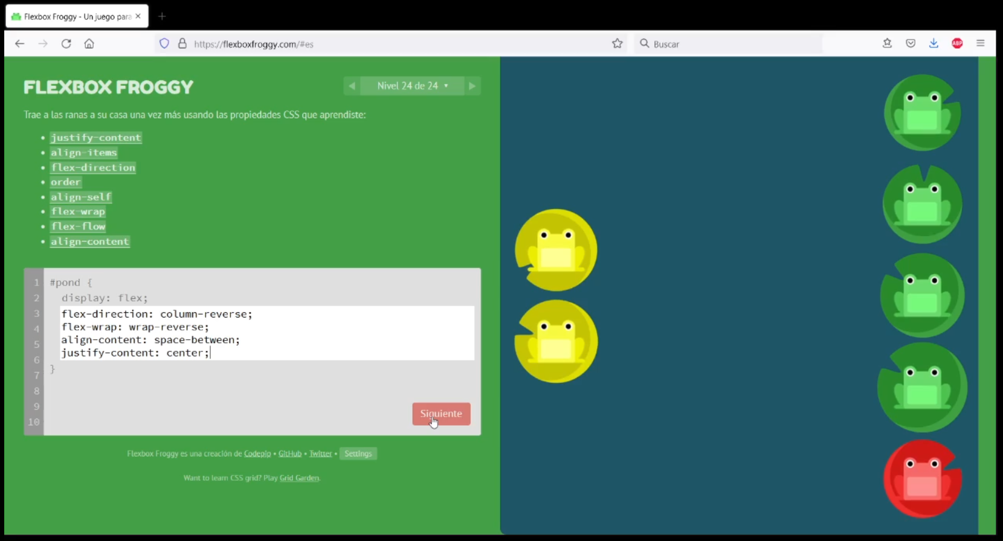Open the bookmarks library icon

[887, 43]
